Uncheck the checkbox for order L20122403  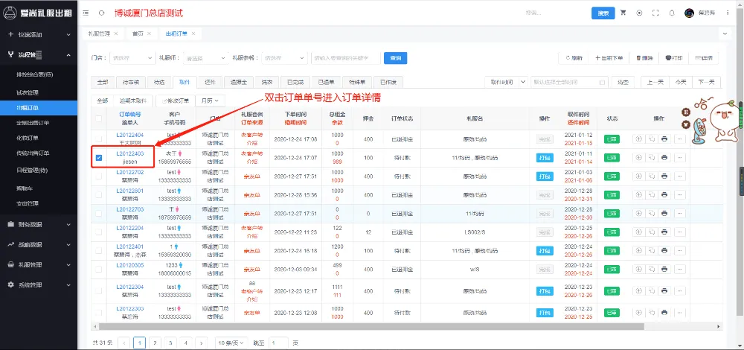point(99,157)
